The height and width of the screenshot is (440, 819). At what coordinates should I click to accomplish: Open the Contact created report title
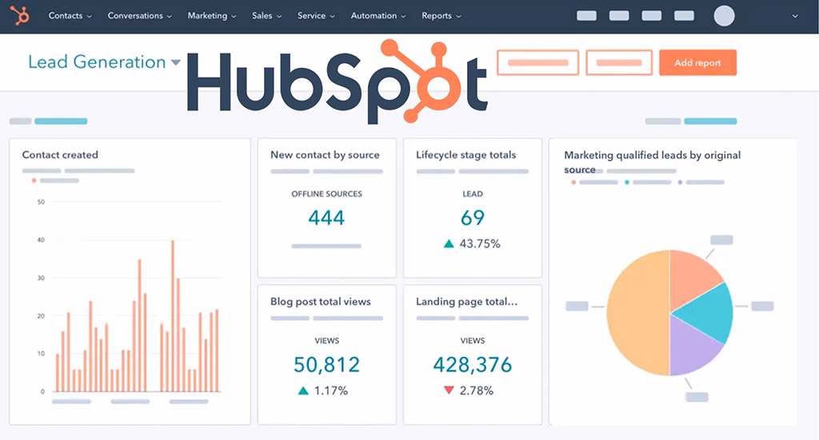[60, 154]
